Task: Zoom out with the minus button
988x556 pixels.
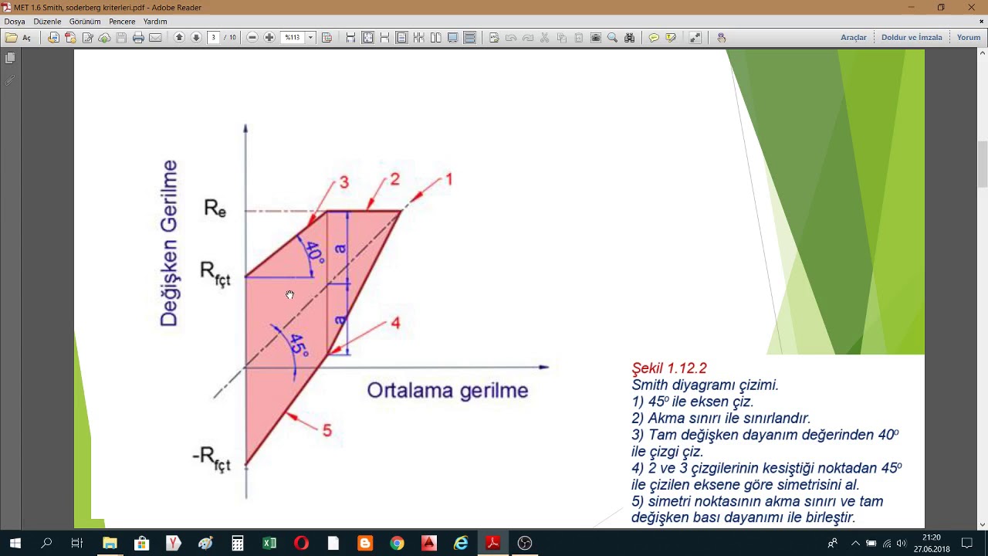Action: pos(252,37)
